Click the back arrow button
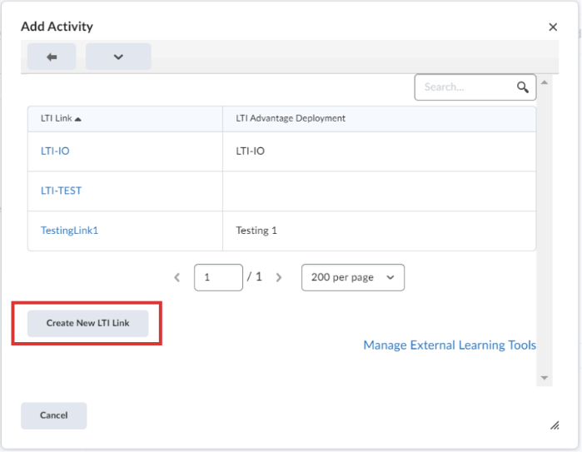The height and width of the screenshot is (452, 582). pos(52,57)
